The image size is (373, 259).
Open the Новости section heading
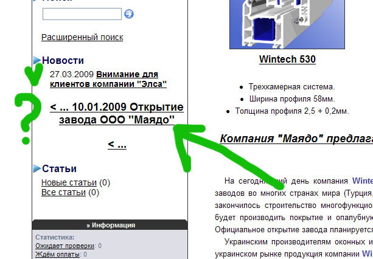(x=63, y=60)
